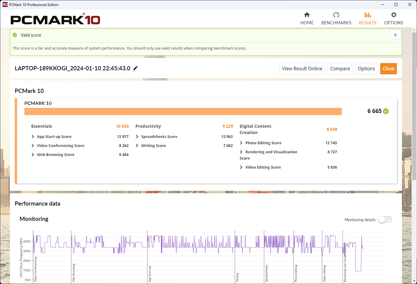This screenshot has height=284, width=417.
Task: Click the green valid score checkmark icon
Action: [x=15, y=35]
